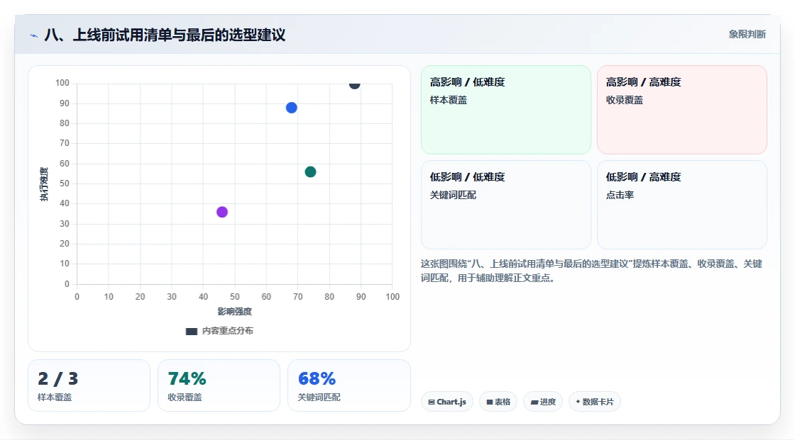Click the star icon in the 数据卡片 chip
Viewport: 795px width, 440px height.
click(578, 402)
